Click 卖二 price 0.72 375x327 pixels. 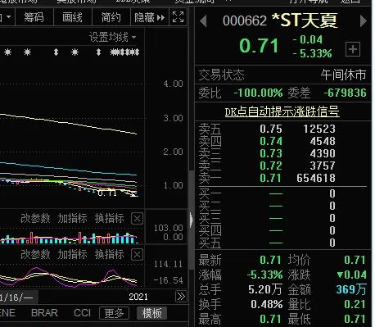tap(271, 166)
